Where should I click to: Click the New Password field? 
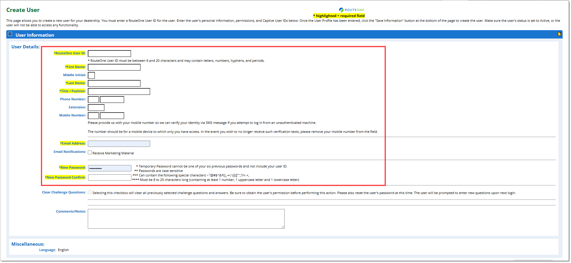coord(110,168)
